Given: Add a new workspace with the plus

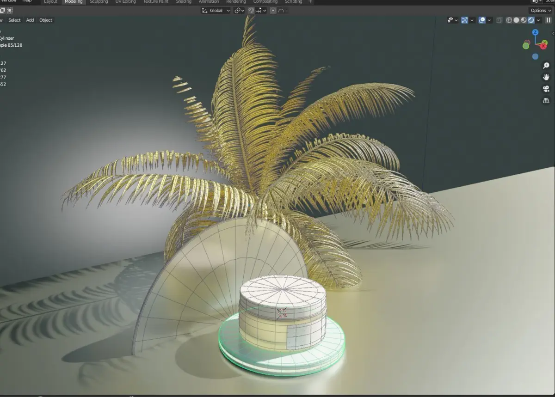Looking at the screenshot, I should tap(310, 2).
